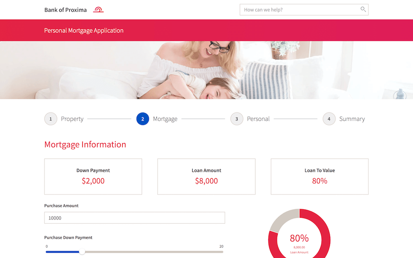Image resolution: width=413 pixels, height=258 pixels.
Task: Click the Down Payment $2,000 card
Action: click(x=93, y=177)
